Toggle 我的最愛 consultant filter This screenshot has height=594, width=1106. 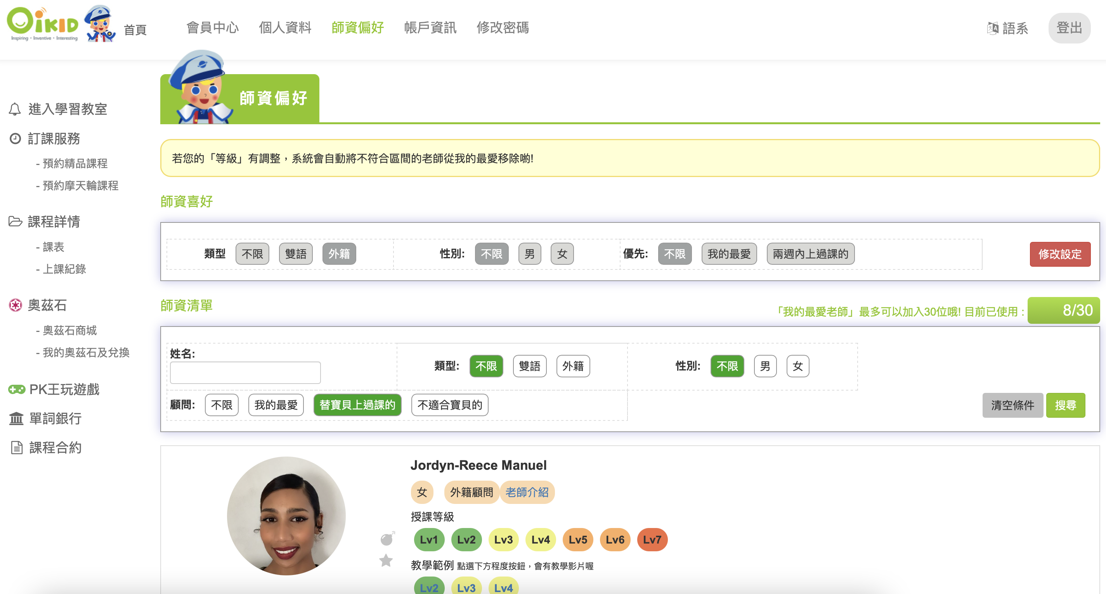[276, 405]
